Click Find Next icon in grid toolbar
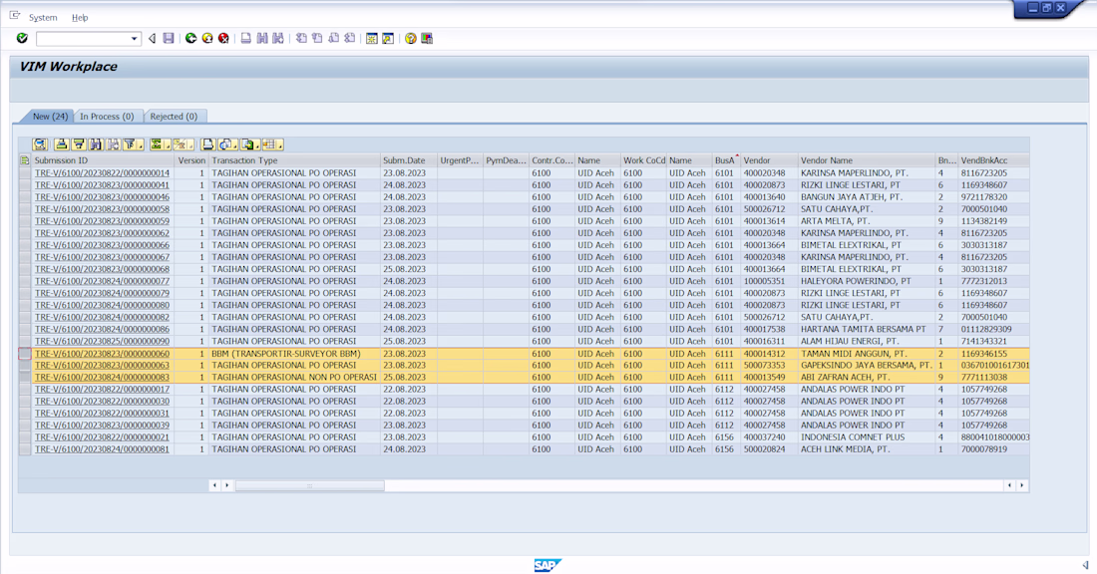The image size is (1097, 574). click(x=114, y=144)
